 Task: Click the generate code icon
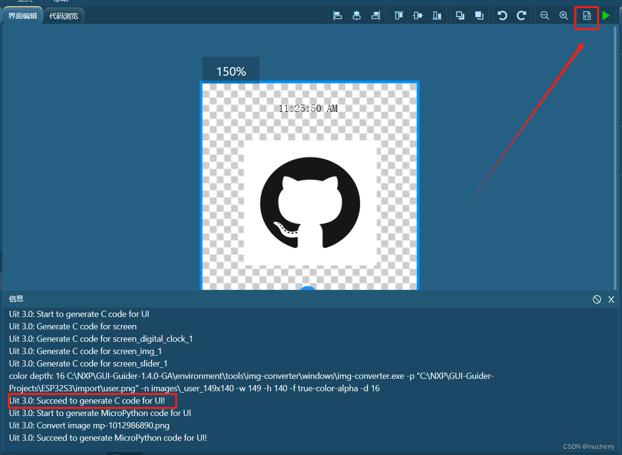coord(587,16)
